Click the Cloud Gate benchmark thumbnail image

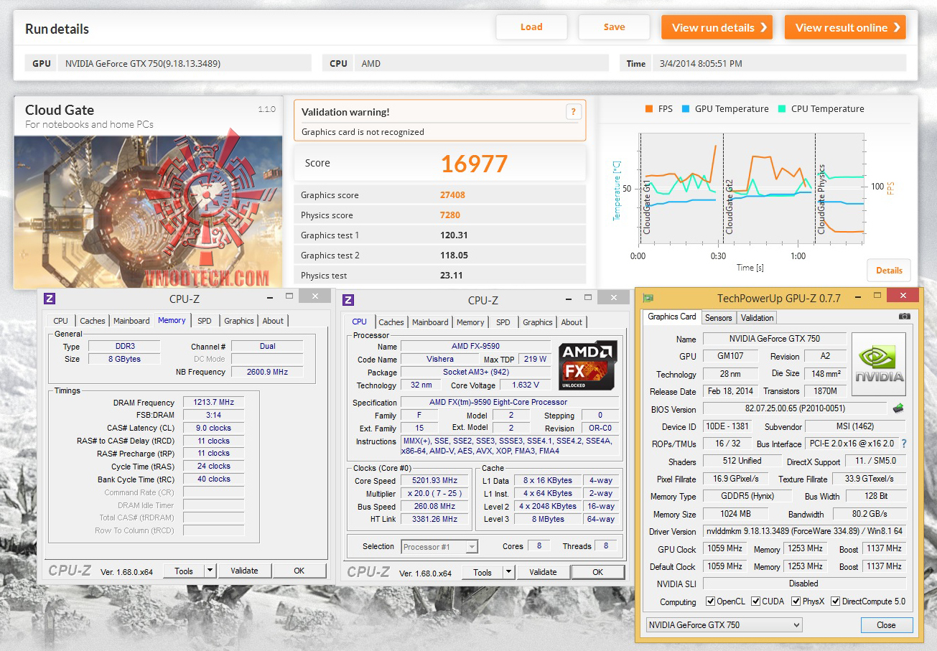(x=149, y=212)
